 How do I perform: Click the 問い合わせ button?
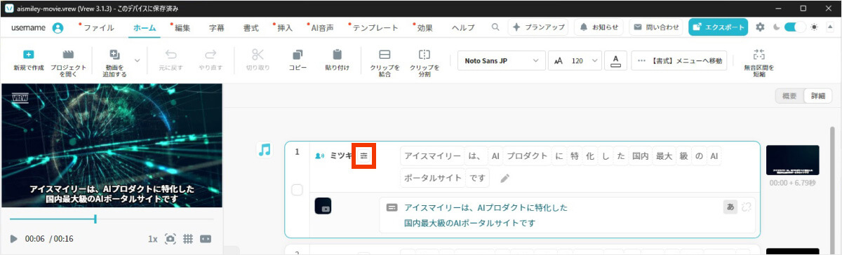click(656, 27)
